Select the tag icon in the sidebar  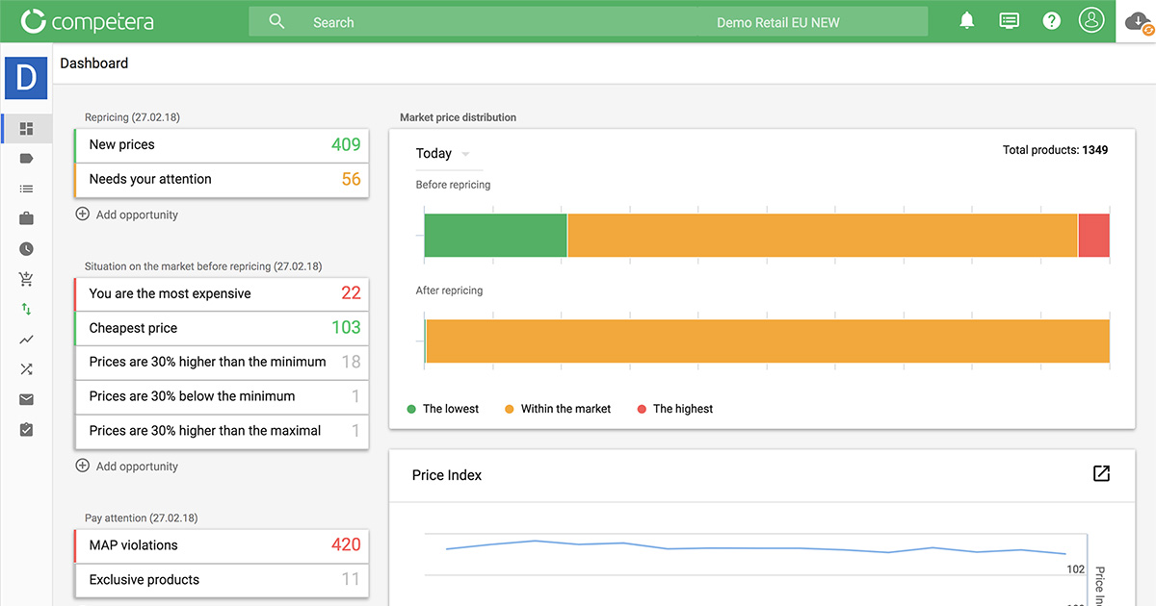pyautogui.click(x=26, y=158)
